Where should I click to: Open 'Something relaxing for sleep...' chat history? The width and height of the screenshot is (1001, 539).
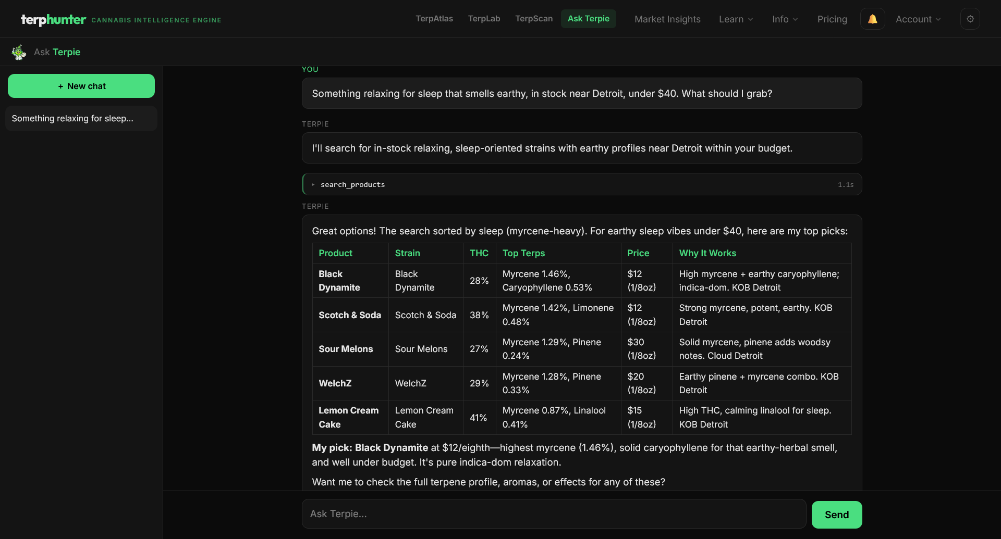(x=81, y=119)
